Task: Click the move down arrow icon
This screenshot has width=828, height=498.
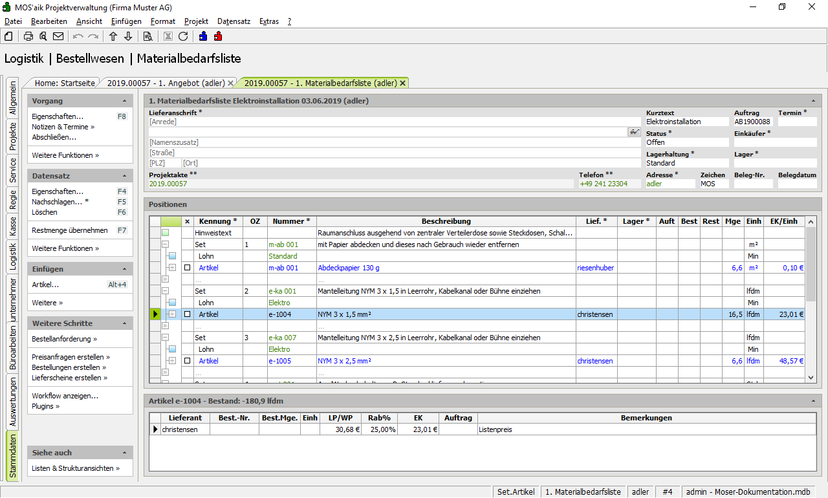Action: (x=128, y=36)
